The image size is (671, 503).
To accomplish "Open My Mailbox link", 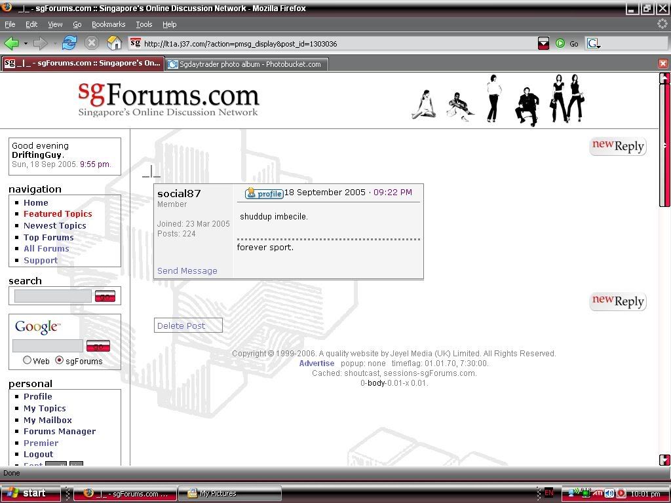I will click(x=47, y=420).
